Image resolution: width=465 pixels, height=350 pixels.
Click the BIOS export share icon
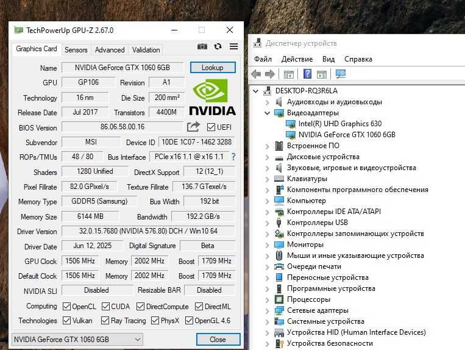[x=193, y=127]
